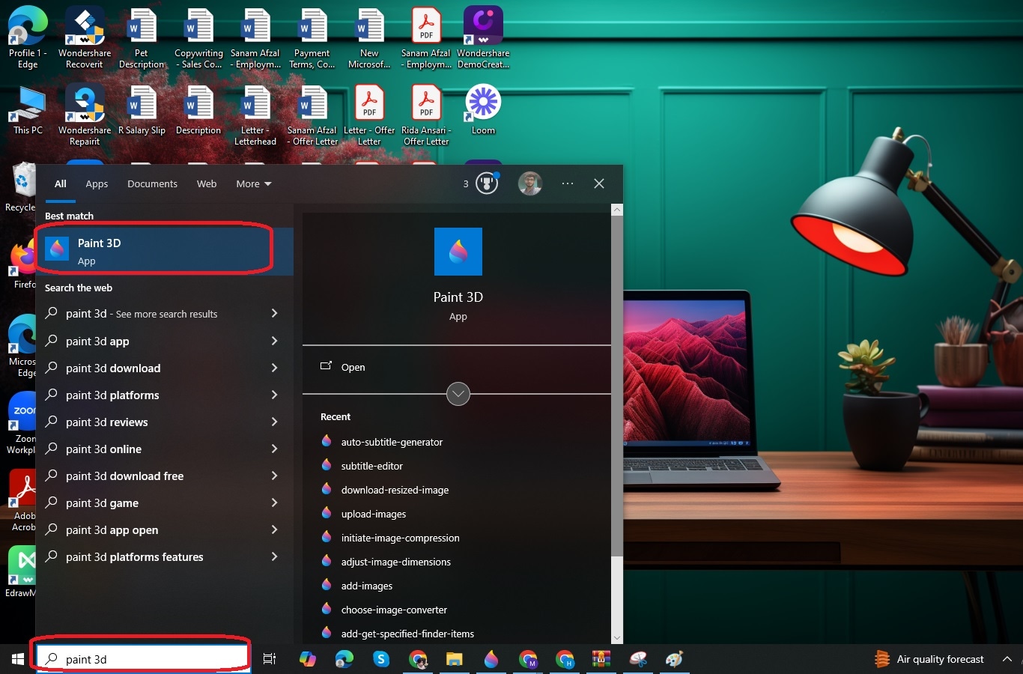
Task: Open Skype from the taskbar
Action: pyautogui.click(x=381, y=659)
